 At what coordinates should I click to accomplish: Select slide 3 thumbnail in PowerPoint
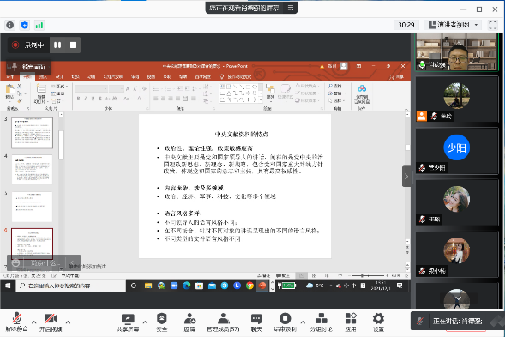pos(33,133)
